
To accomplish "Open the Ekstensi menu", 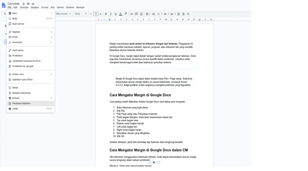I will click(70, 7).
